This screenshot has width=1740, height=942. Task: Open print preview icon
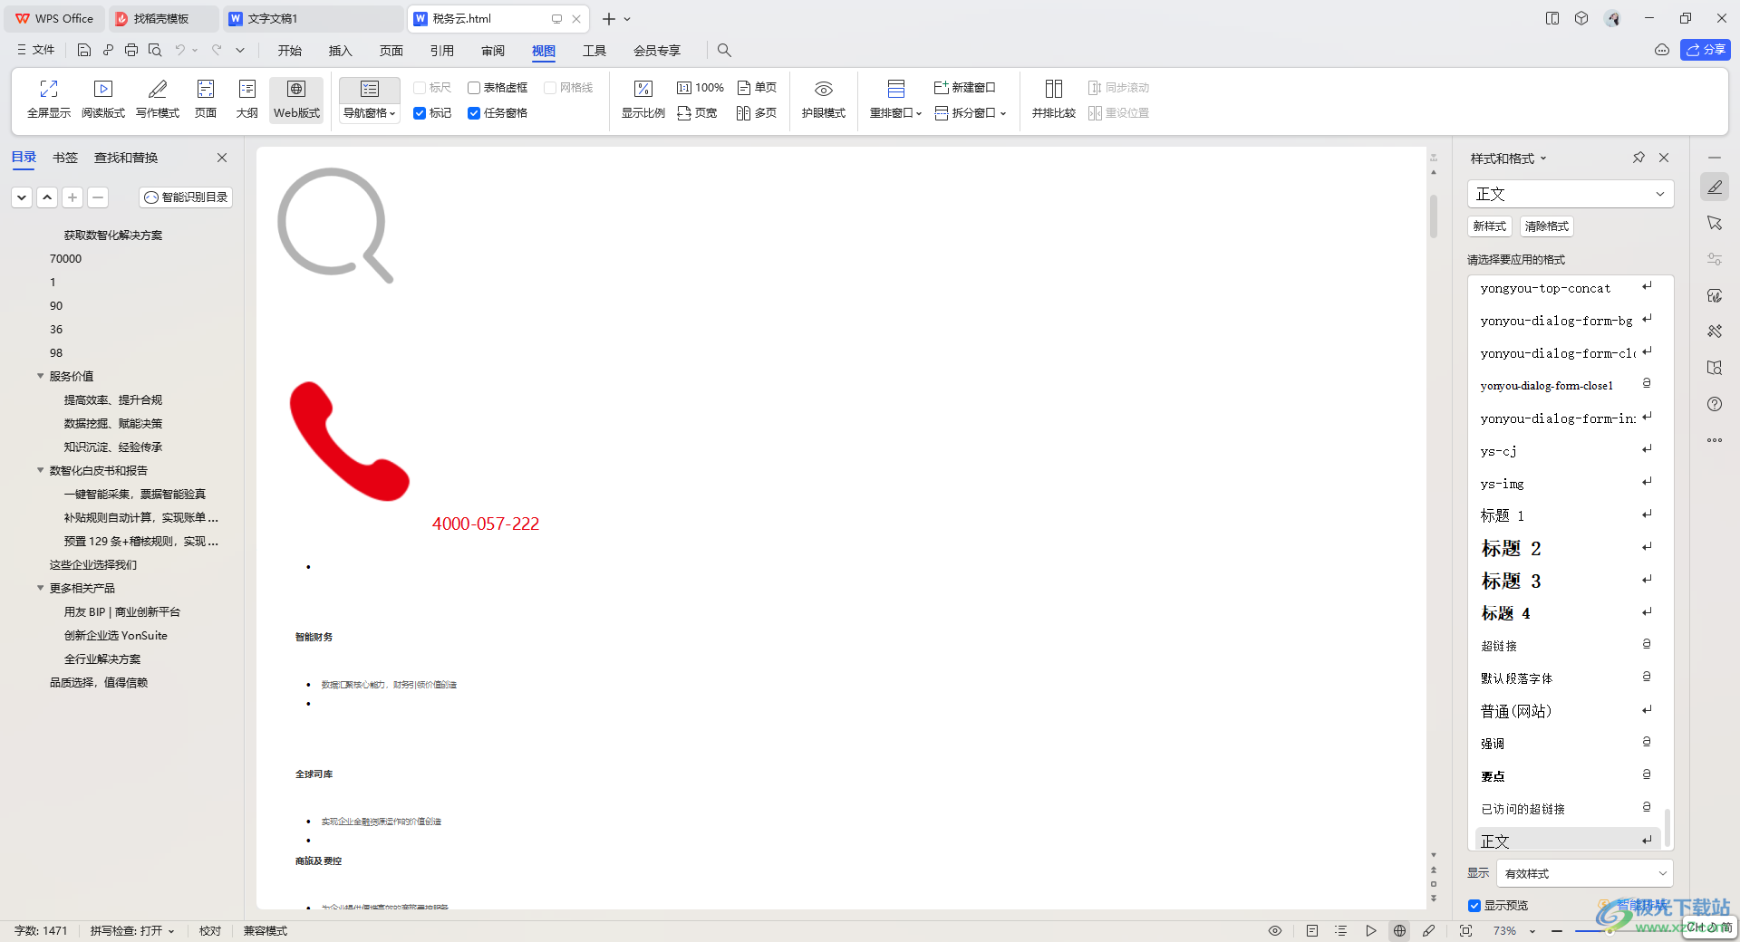click(x=155, y=51)
